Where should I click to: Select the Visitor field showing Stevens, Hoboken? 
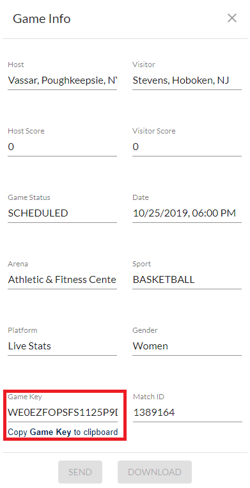click(x=187, y=80)
